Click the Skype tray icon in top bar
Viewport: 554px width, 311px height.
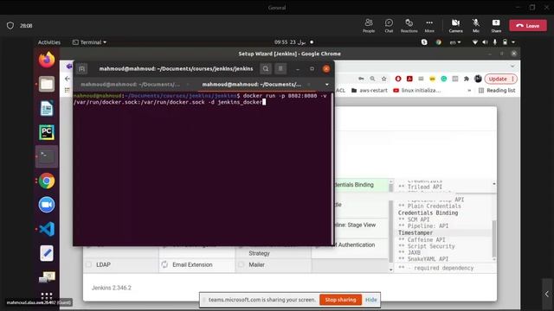[x=424, y=42]
